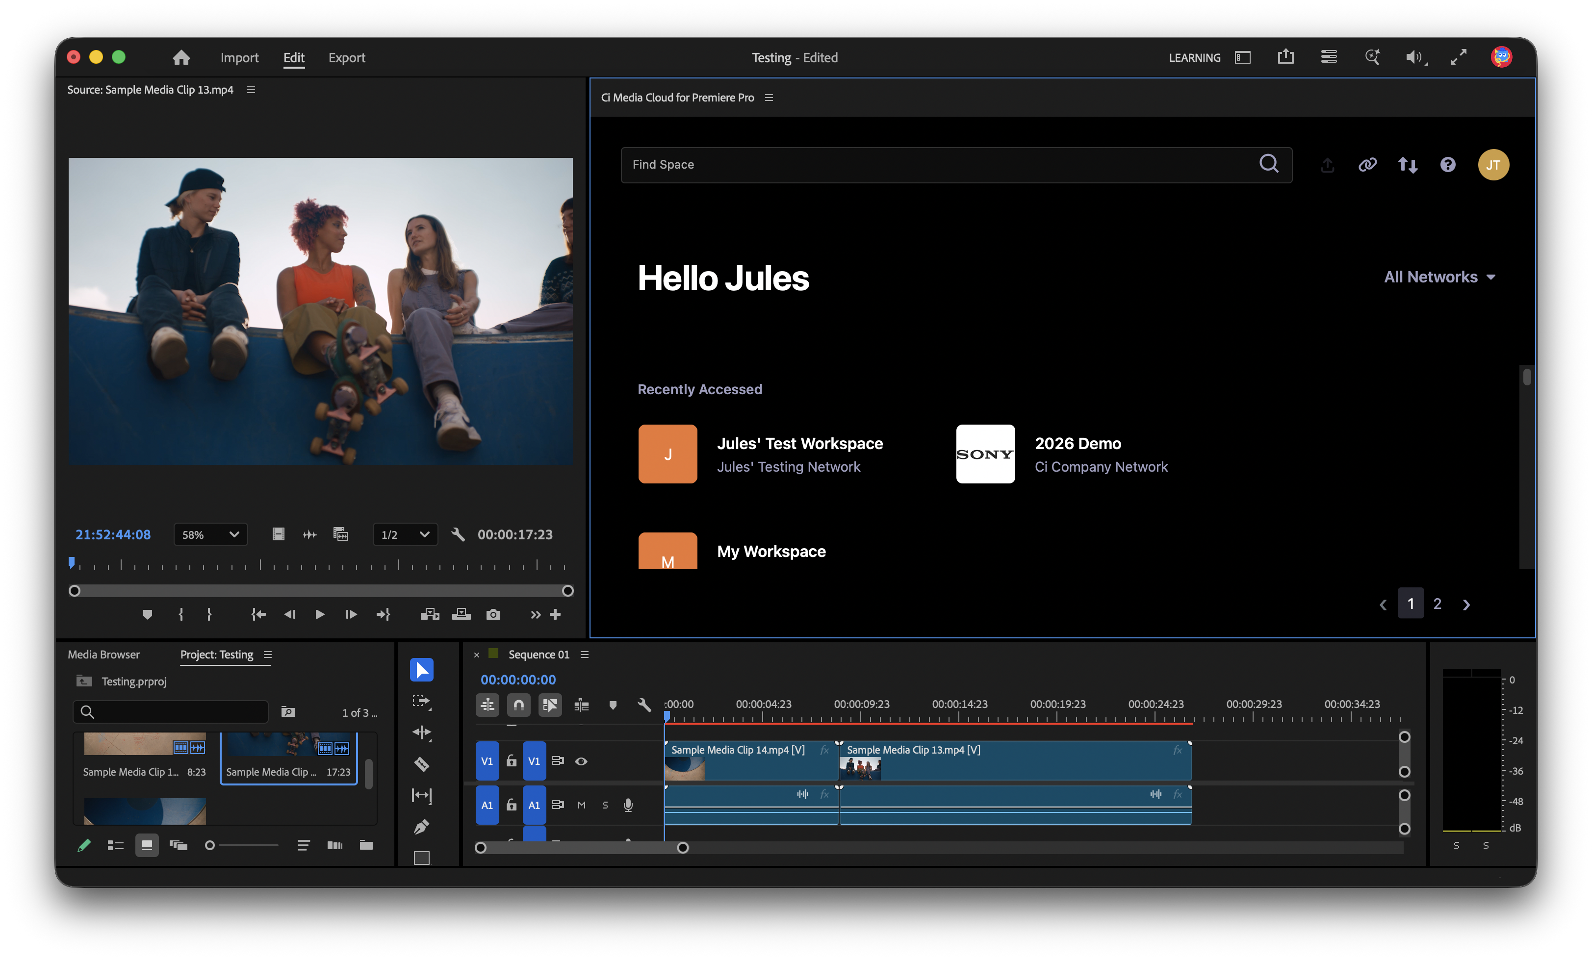Open the Source monitor button editor plus

[555, 614]
